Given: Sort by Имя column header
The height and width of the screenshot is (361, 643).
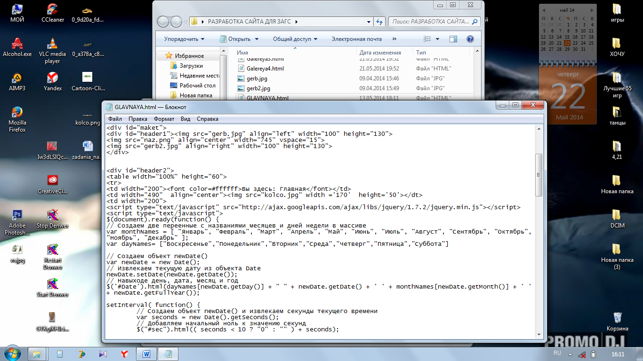Looking at the screenshot, I should point(295,52).
